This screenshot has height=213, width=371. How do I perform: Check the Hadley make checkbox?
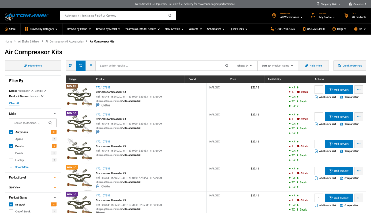(11, 160)
